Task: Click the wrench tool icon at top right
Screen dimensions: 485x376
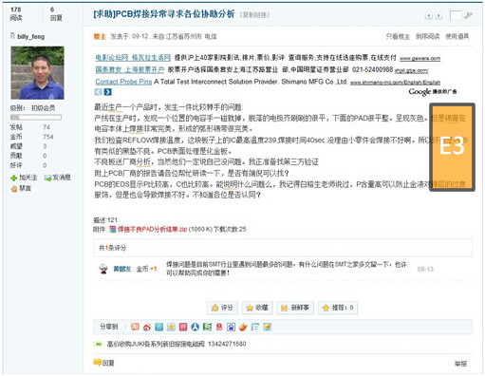Action: coord(468,15)
